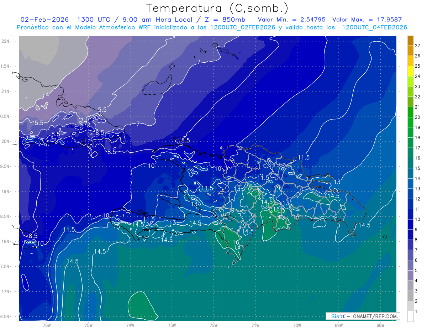Select the dark orange swatch above label 27
Viewport: 427px width, 330px height.
pos(411,41)
